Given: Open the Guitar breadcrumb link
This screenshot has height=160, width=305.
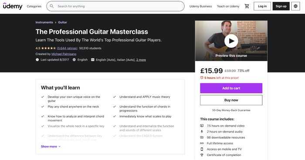Looking at the screenshot, I should (x=62, y=23).
